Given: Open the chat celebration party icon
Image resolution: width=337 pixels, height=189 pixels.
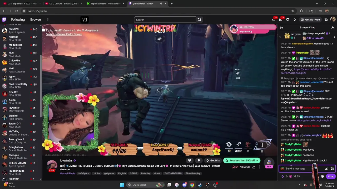Looking at the screenshot, I should (x=327, y=169).
